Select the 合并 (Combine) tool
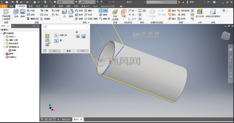 click(88, 15)
